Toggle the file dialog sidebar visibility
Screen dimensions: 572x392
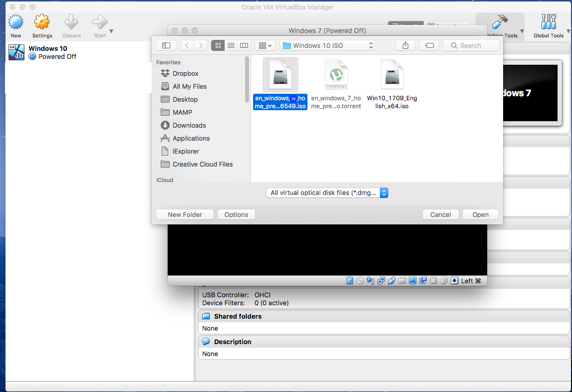(166, 45)
